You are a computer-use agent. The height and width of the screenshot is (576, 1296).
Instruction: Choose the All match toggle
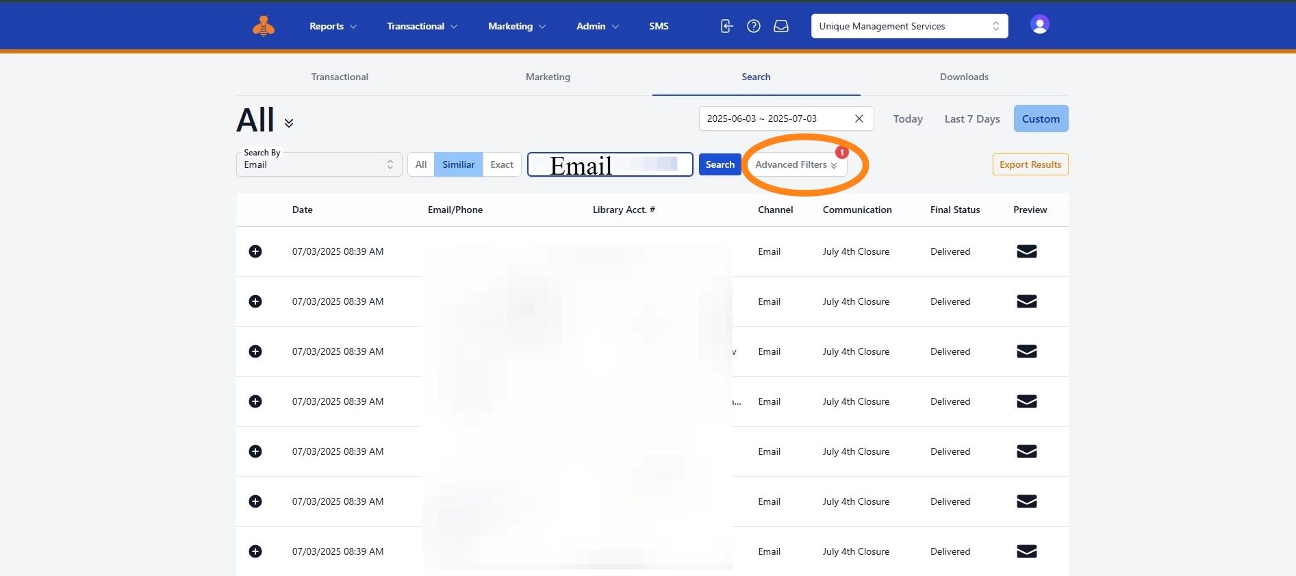click(x=421, y=164)
